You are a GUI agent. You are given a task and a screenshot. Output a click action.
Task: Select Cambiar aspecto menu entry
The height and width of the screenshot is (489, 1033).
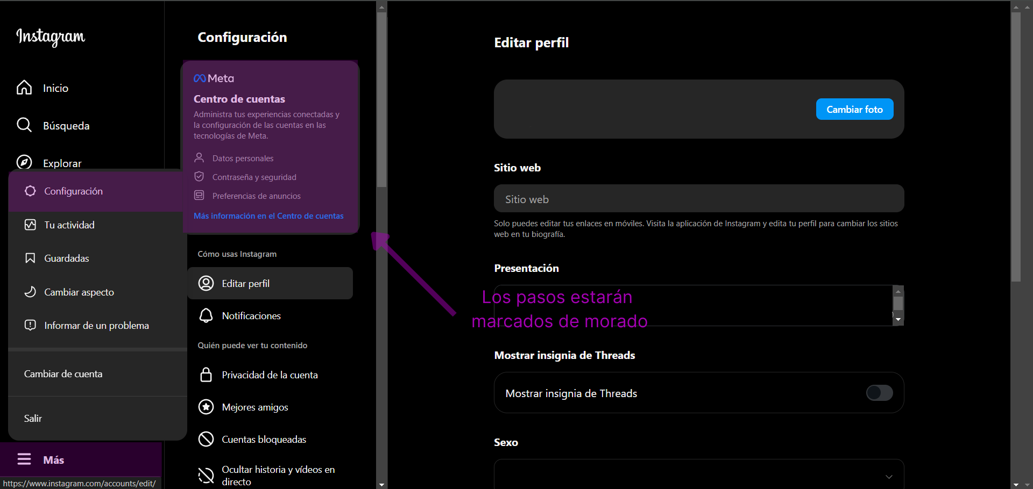coord(97,292)
